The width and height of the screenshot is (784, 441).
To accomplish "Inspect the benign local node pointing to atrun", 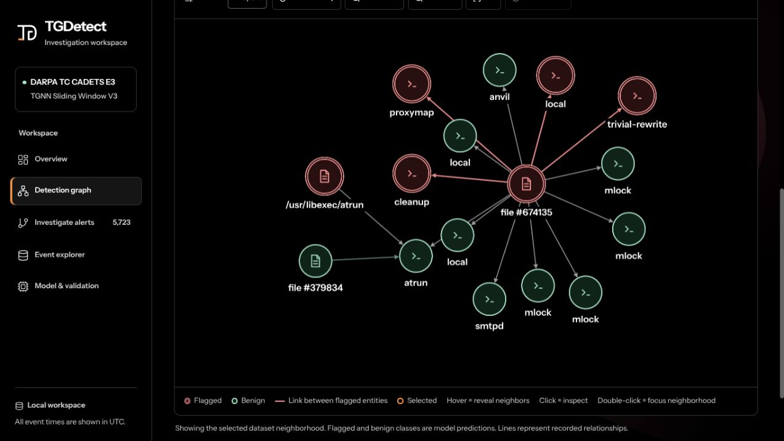I will pyautogui.click(x=458, y=235).
